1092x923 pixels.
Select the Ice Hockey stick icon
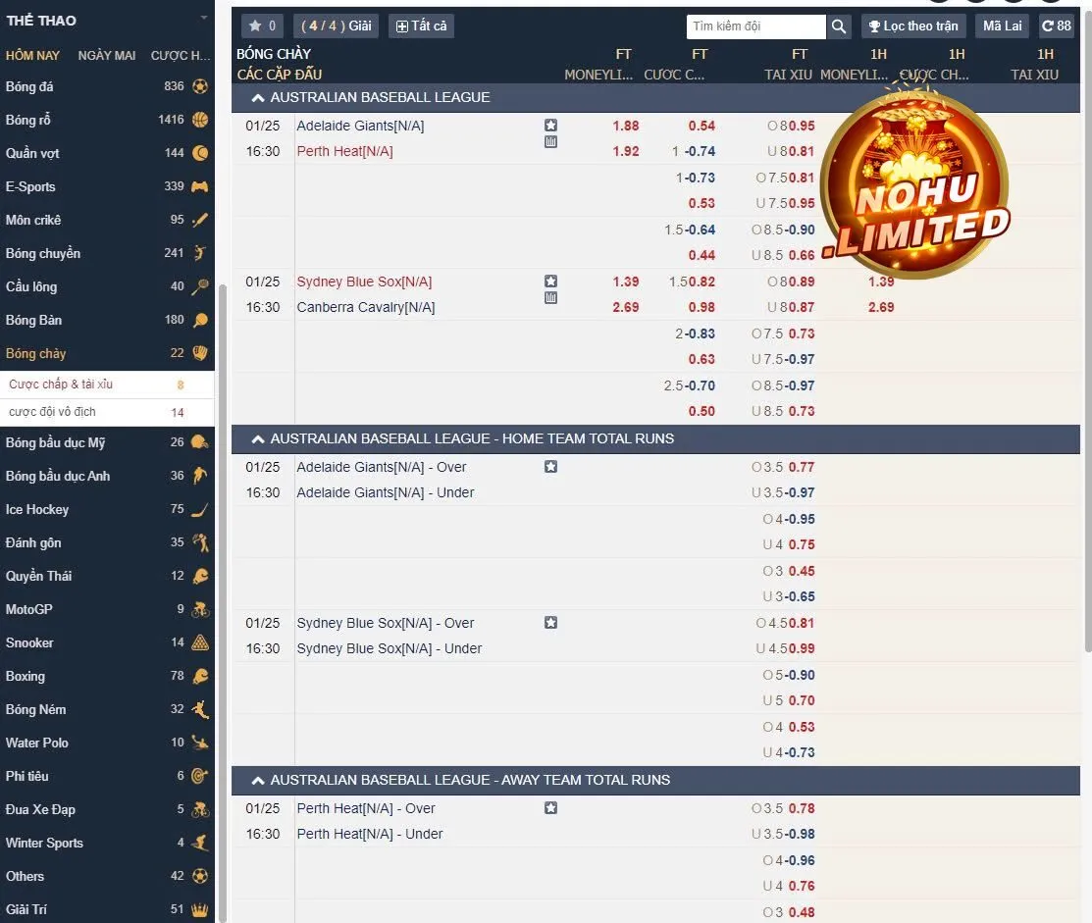(x=200, y=509)
